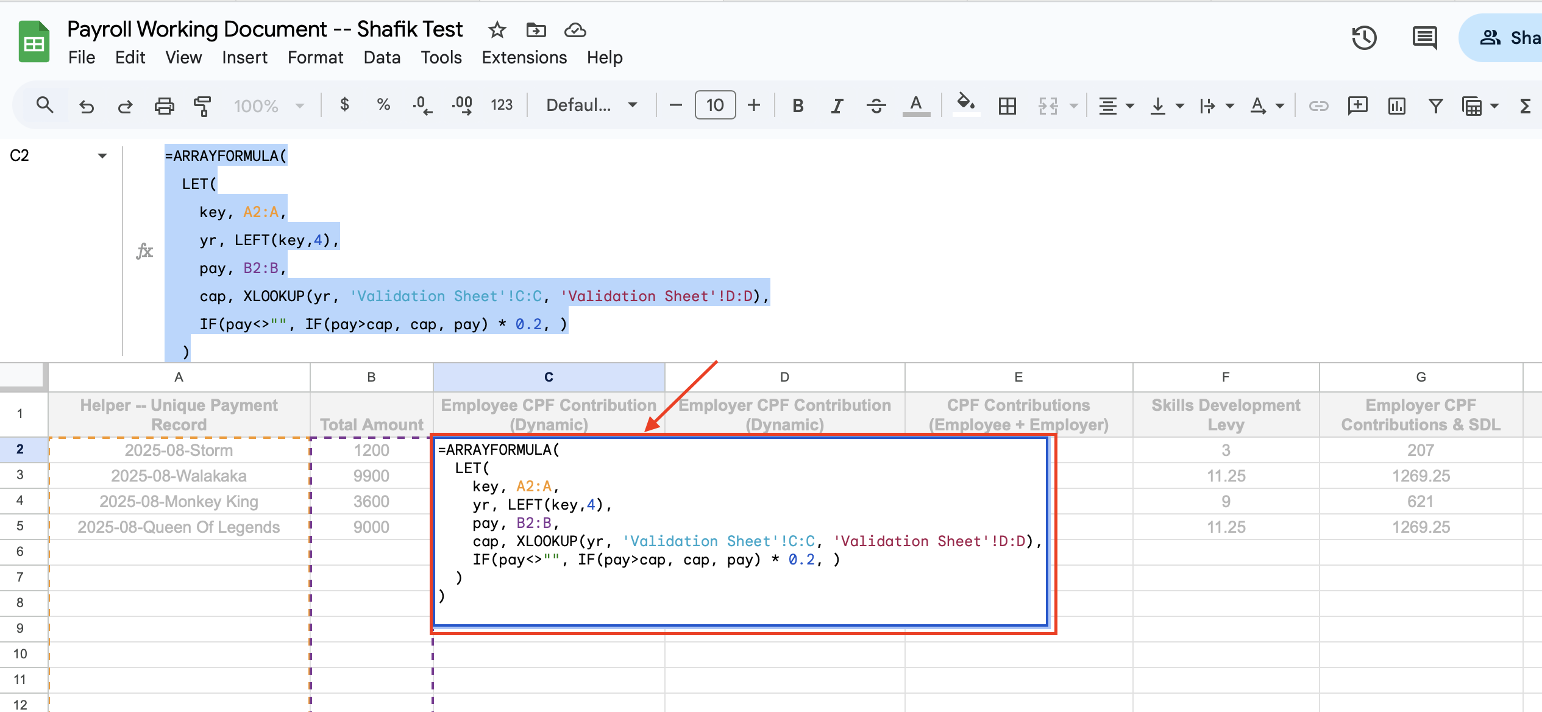Decrease decimal places
This screenshot has height=712, width=1542.
click(x=422, y=105)
